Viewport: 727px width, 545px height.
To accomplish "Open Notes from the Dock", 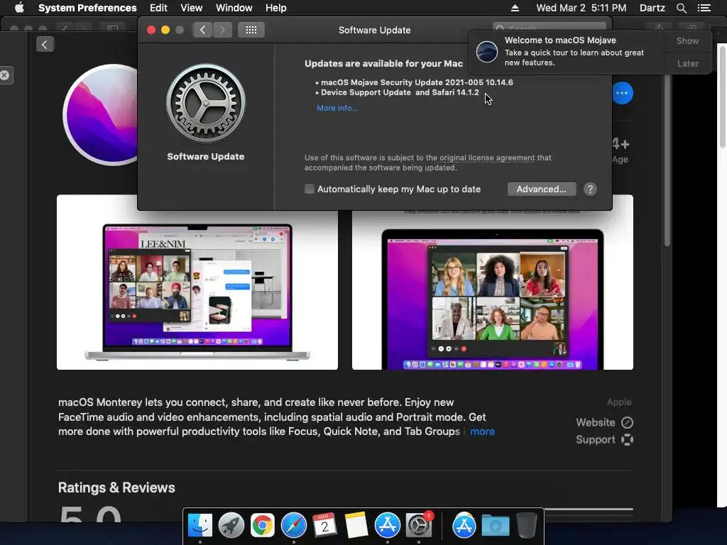I will click(x=356, y=526).
